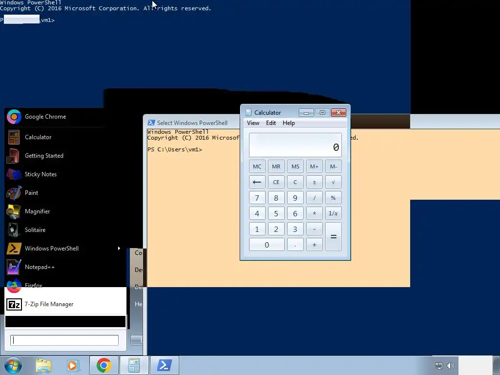Click the square root button

(333, 182)
